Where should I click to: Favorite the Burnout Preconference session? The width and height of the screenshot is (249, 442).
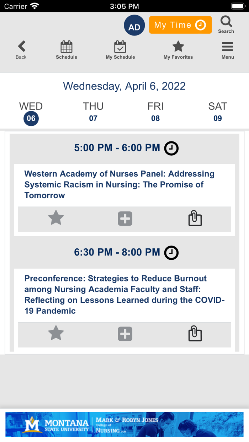pos(56,334)
